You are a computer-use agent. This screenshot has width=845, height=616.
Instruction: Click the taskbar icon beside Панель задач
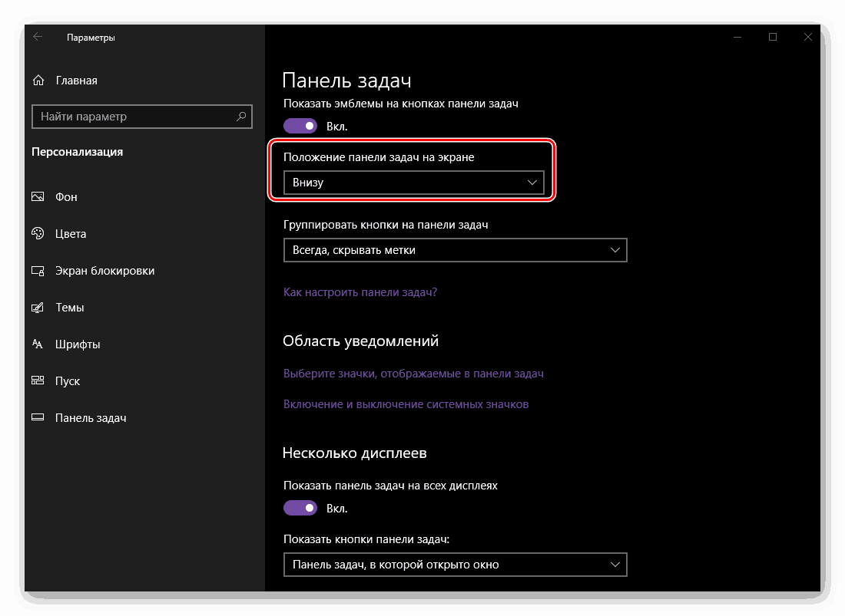click(38, 417)
